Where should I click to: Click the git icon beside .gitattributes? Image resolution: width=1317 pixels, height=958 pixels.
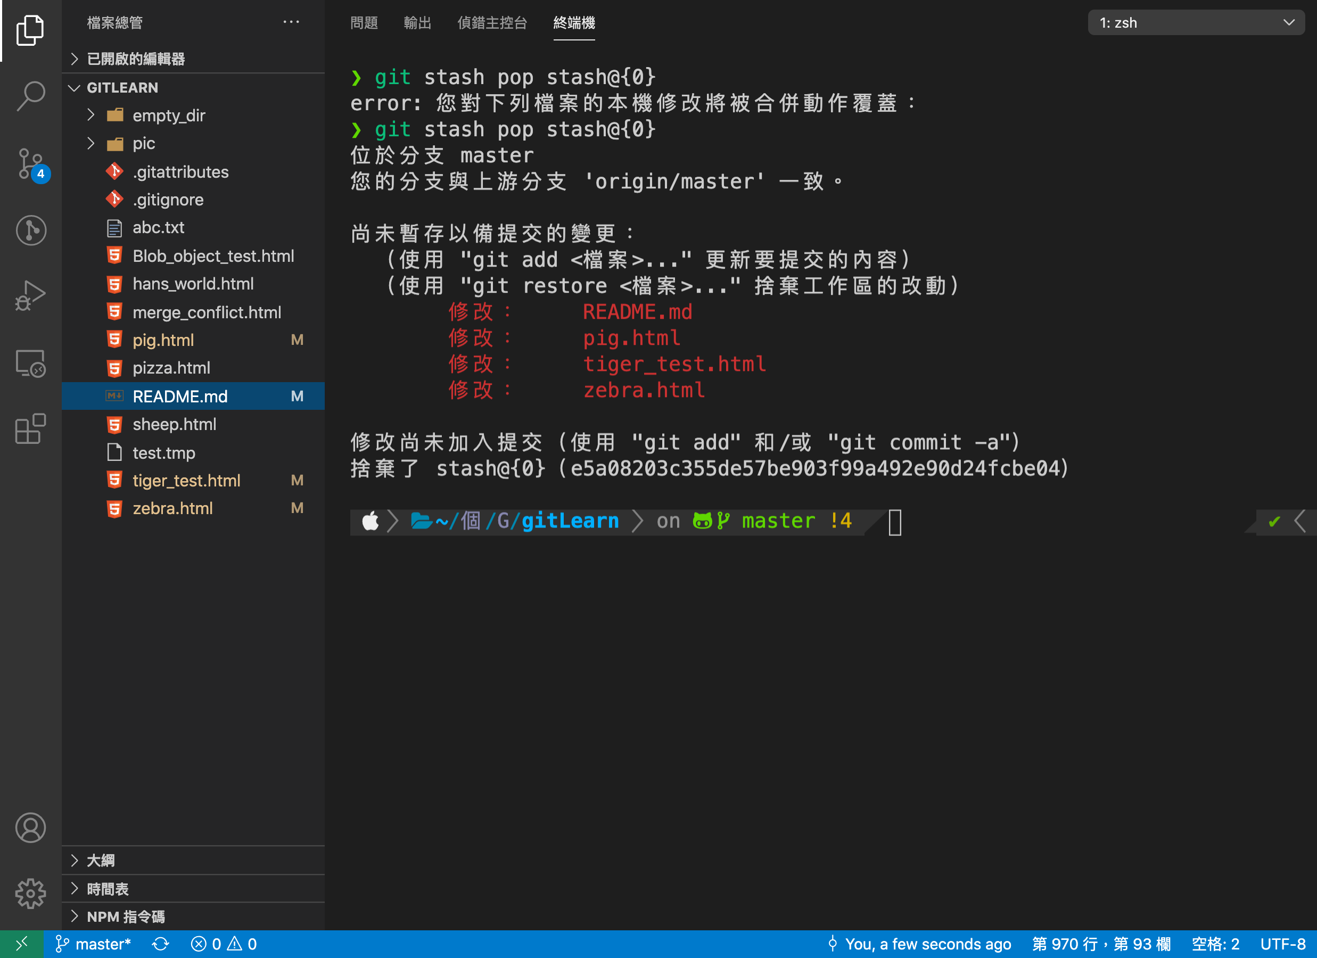(x=114, y=171)
